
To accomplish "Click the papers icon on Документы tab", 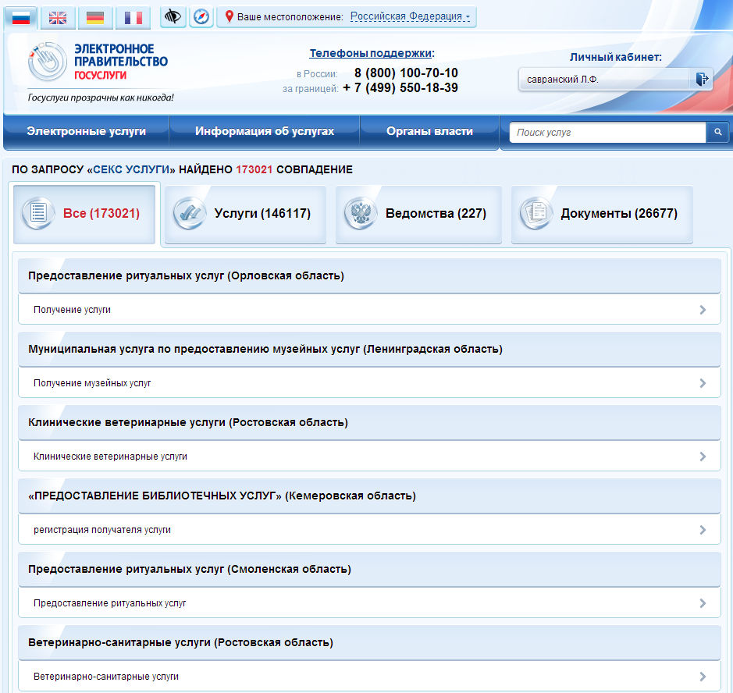I will click(536, 213).
